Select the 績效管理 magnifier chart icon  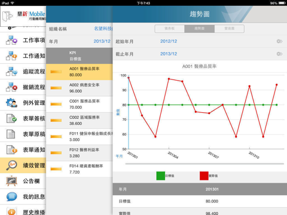click(11, 165)
